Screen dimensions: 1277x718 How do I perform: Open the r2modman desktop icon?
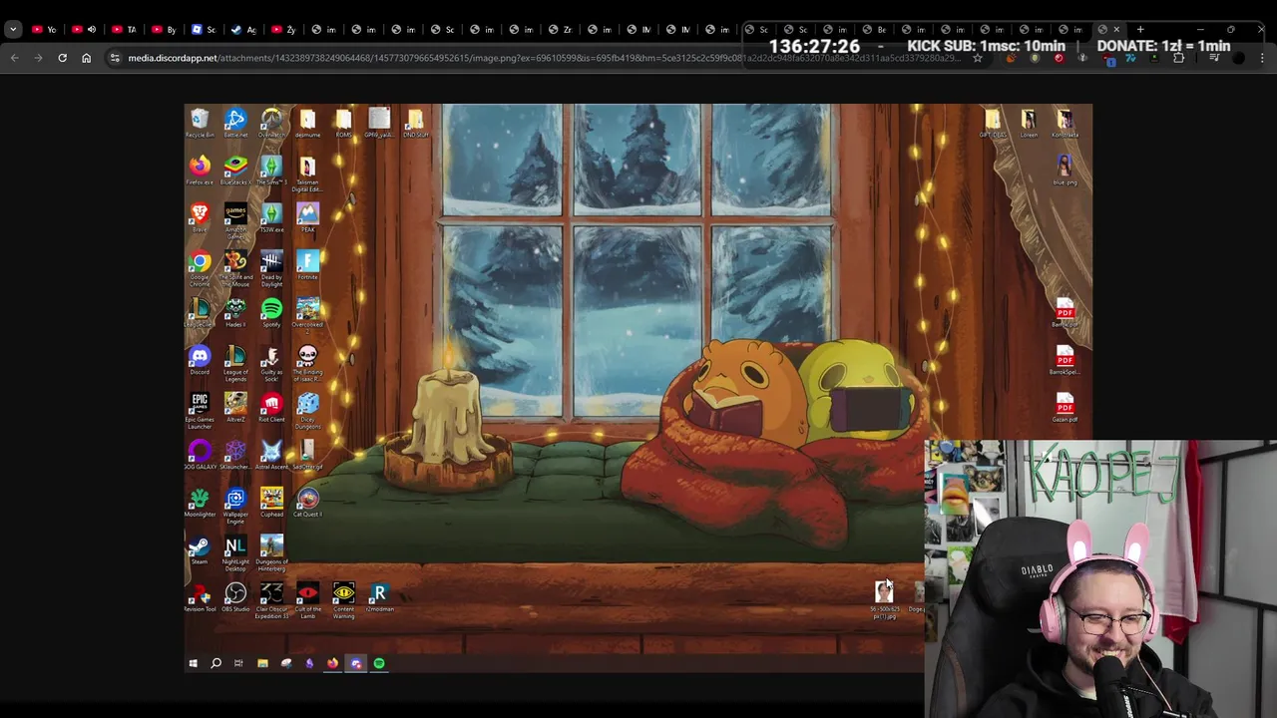pyautogui.click(x=379, y=596)
